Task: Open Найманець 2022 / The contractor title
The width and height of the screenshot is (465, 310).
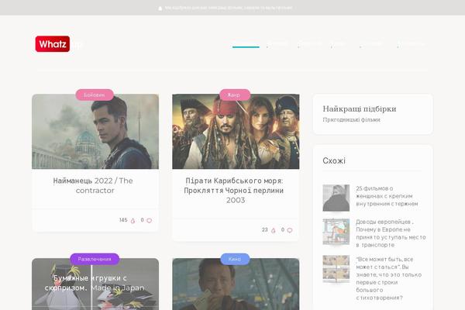Action: pos(93,185)
